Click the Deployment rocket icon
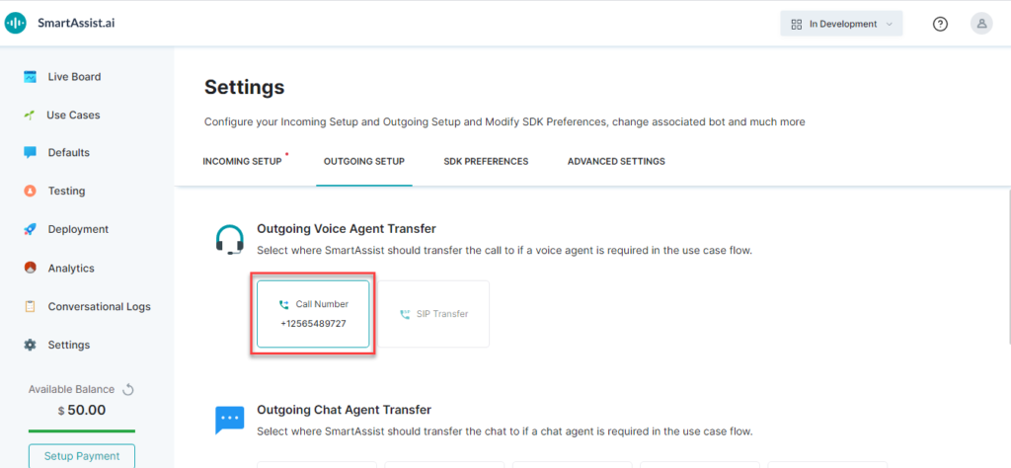The width and height of the screenshot is (1011, 468). pyautogui.click(x=31, y=229)
